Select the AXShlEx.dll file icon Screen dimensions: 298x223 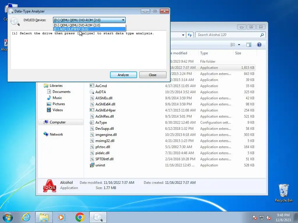92,98
